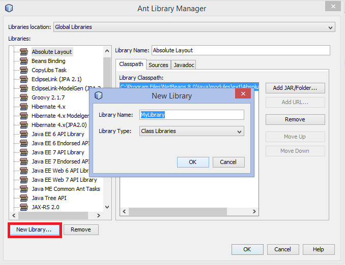Open the Javadoc tab
345x265 pixels.
coord(183,65)
